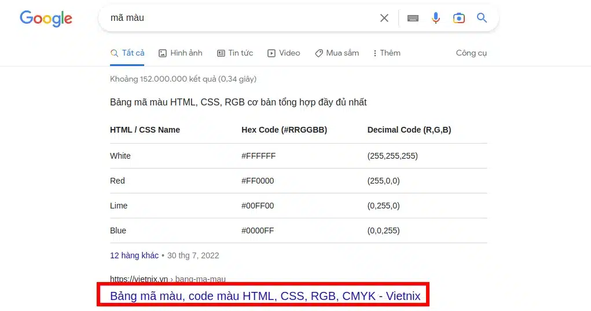
Task: Open the 'Tin tức' tab
Action: 235,53
